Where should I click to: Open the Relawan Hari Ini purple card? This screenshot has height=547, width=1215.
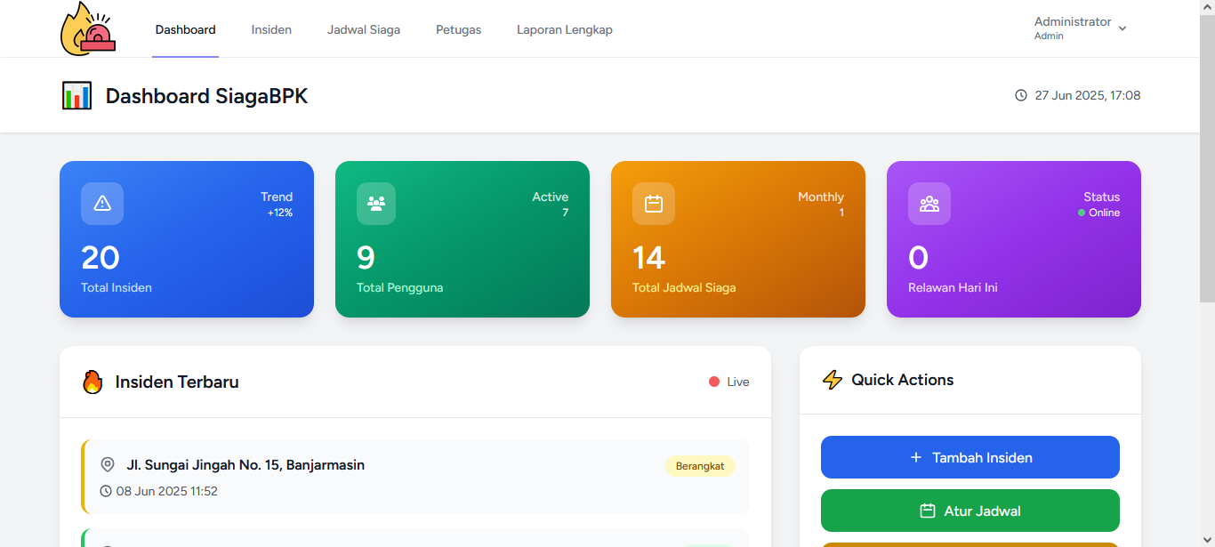[1014, 239]
